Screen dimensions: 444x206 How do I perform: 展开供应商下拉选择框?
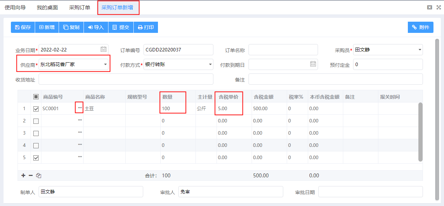[x=105, y=64]
